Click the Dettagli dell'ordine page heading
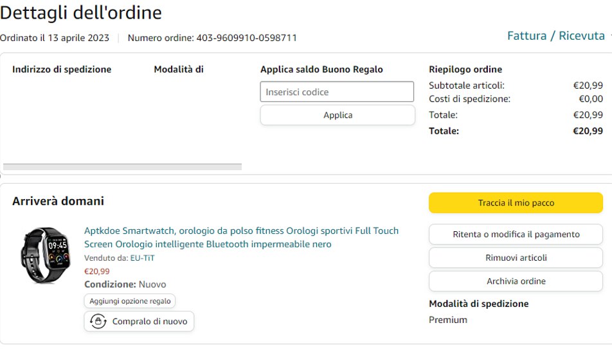This screenshot has height=350, width=612. pos(81,12)
